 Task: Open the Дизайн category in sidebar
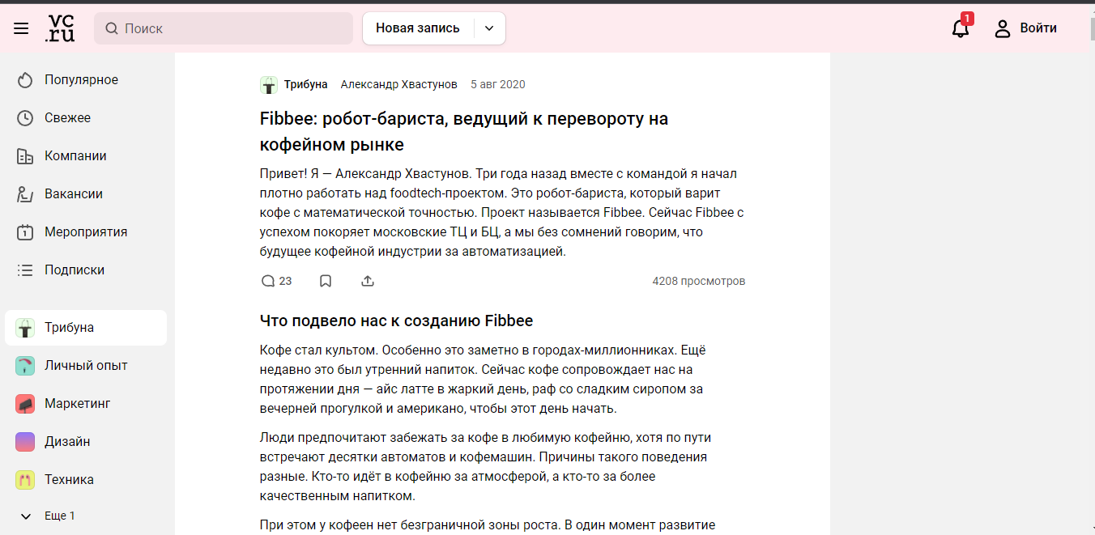[x=67, y=441]
